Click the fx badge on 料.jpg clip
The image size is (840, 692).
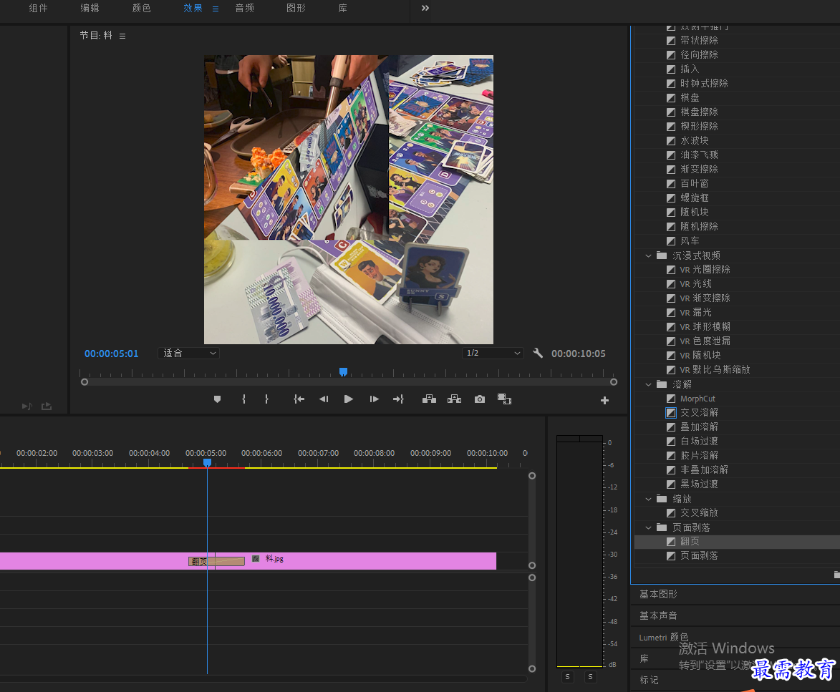[x=256, y=559]
